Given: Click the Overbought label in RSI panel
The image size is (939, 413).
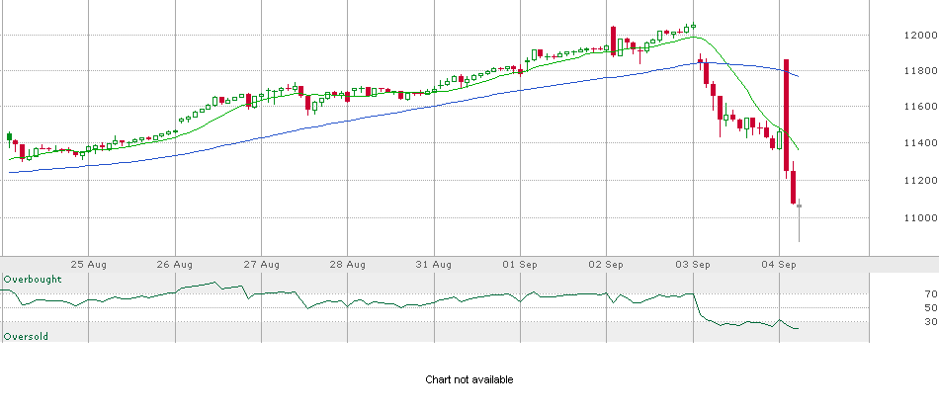Looking at the screenshot, I should click(x=33, y=280).
